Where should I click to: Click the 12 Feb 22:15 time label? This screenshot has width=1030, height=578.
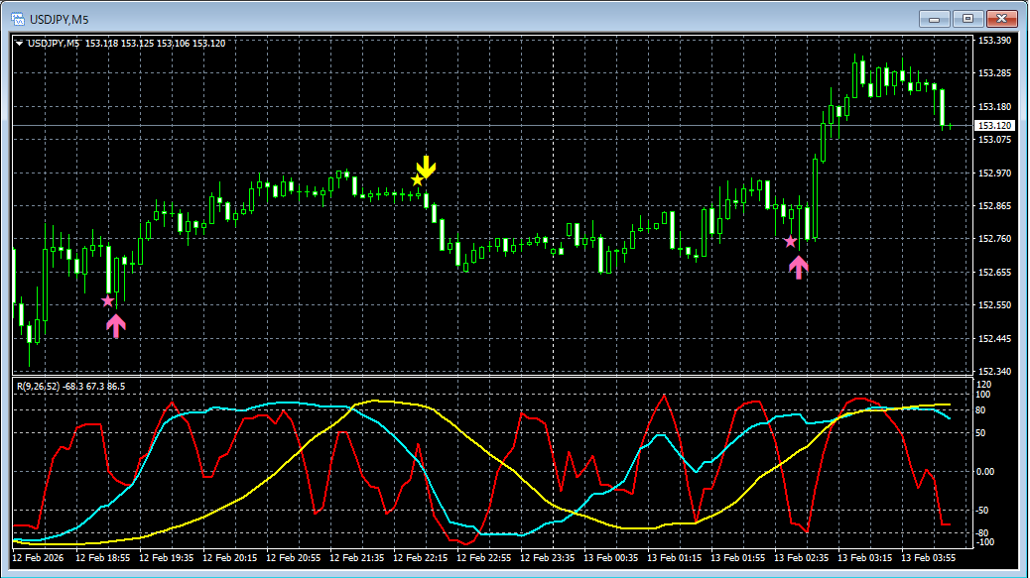(x=420, y=557)
